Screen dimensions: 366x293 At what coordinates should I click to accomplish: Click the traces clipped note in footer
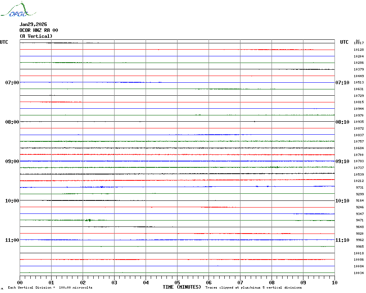click(x=253, y=288)
